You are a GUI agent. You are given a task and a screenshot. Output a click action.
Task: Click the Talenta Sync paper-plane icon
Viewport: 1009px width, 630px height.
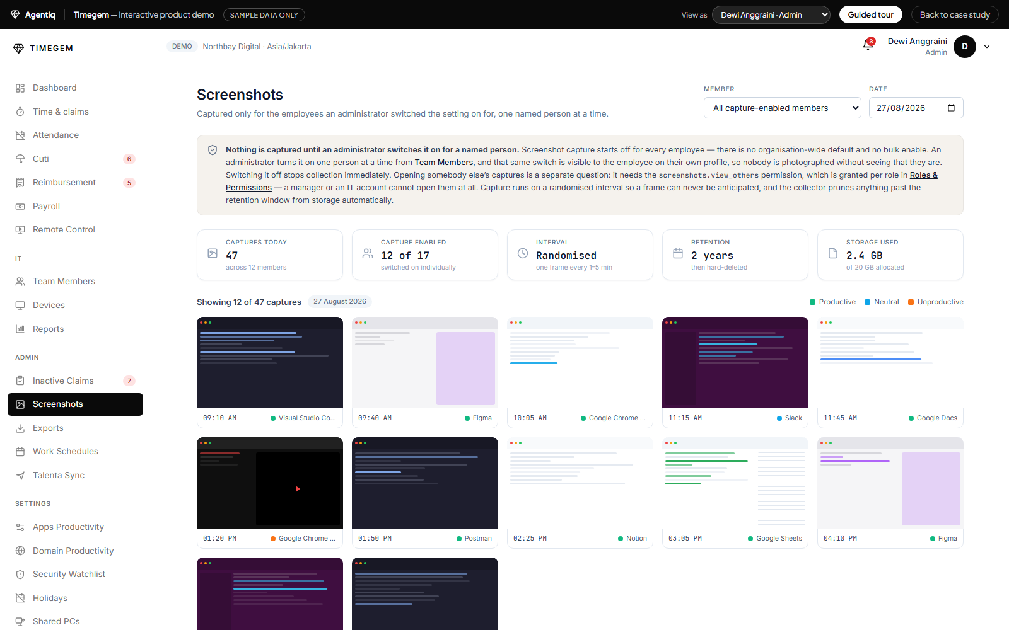click(20, 475)
